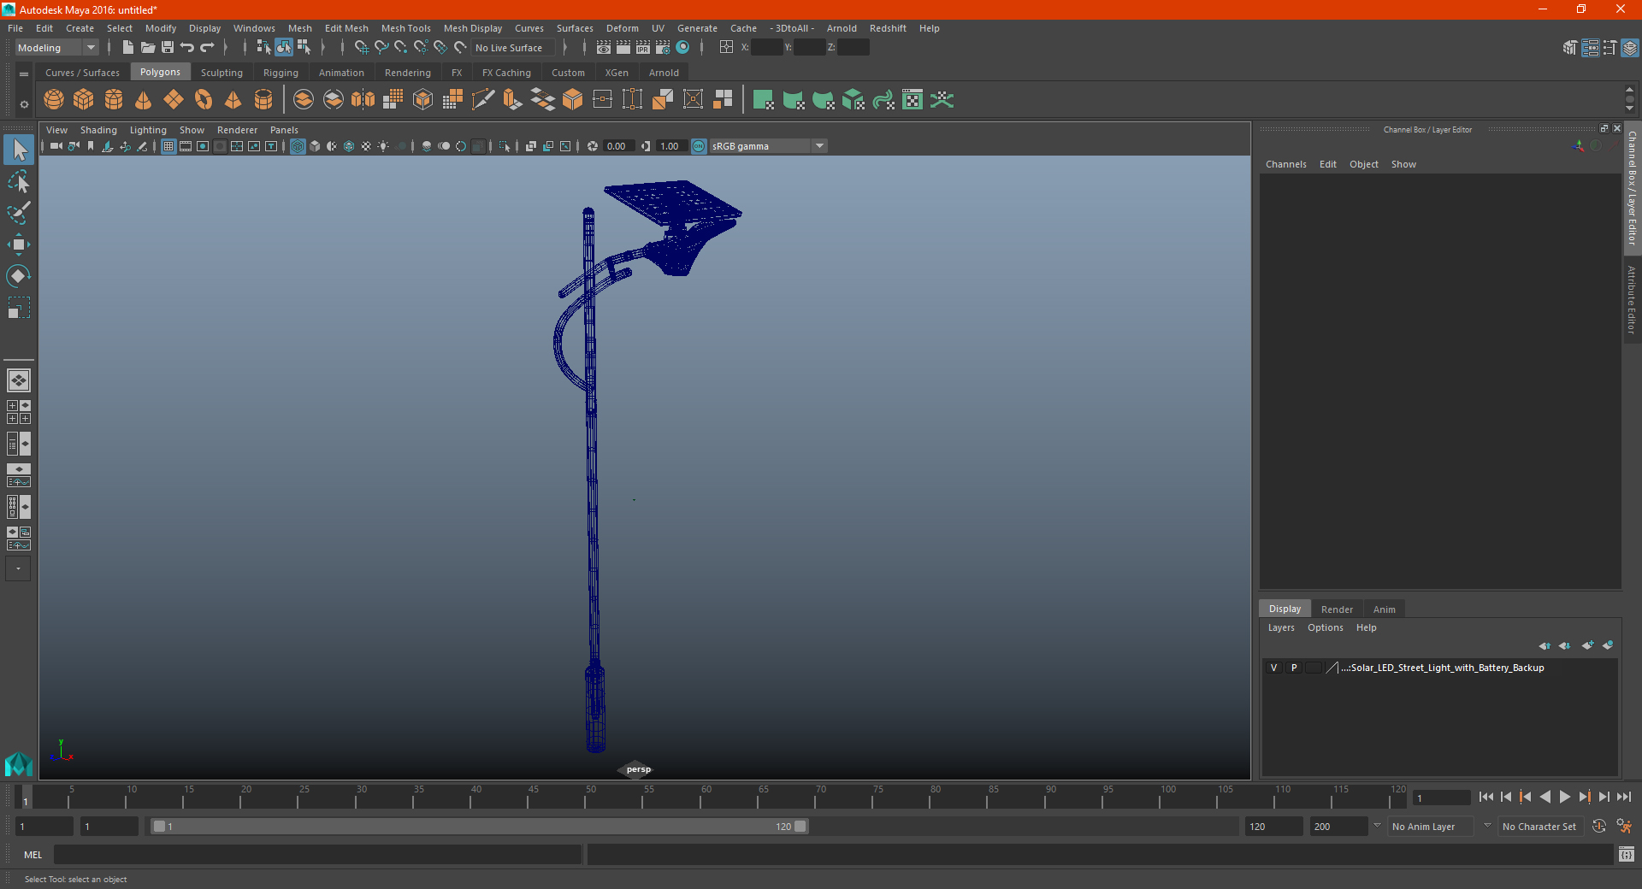Activate the Rotate tool in toolbox
This screenshot has width=1642, height=889.
tap(19, 276)
